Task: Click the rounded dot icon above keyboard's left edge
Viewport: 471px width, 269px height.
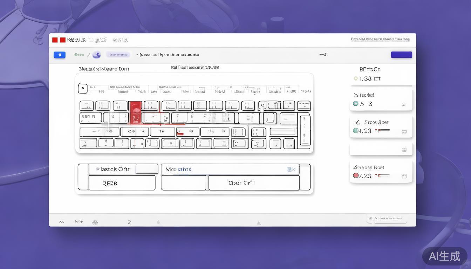Action: tap(82, 88)
